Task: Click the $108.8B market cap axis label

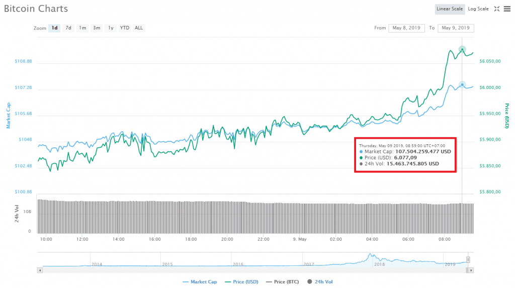Action: tap(23, 61)
